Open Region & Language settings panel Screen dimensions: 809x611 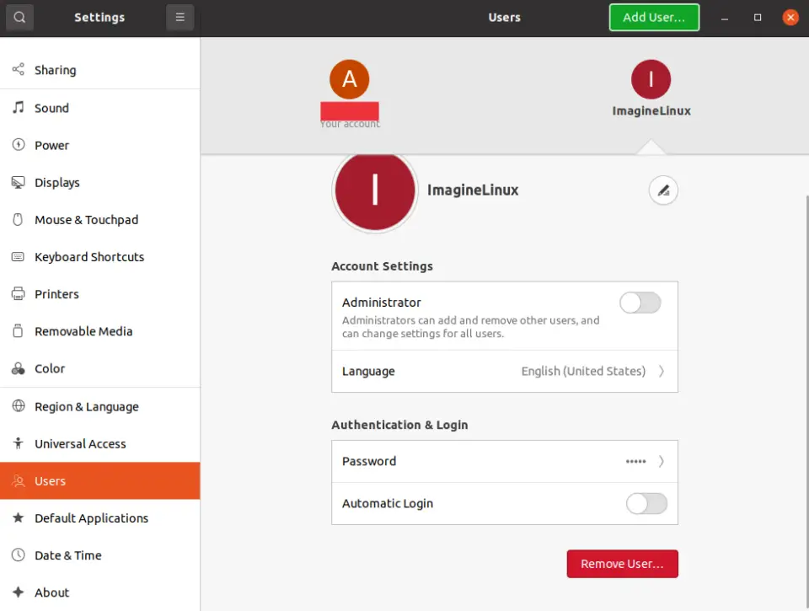click(x=86, y=406)
